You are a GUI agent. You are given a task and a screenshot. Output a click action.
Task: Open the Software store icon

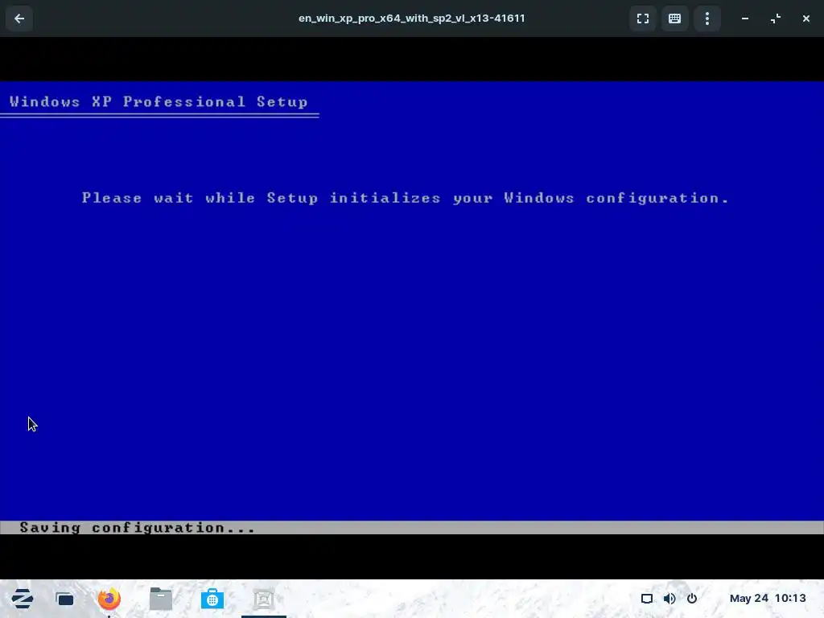tap(212, 599)
